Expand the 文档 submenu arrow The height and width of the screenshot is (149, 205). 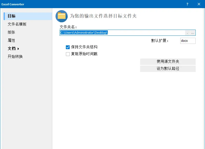[x=18, y=49]
